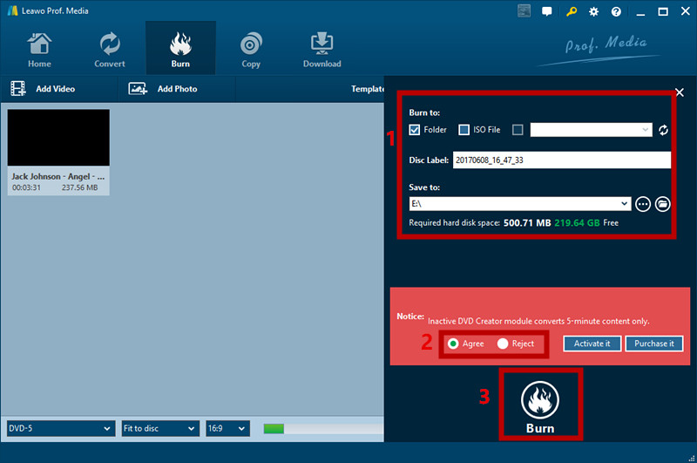697x463 pixels.
Task: Select the Agree radio button
Action: point(453,344)
